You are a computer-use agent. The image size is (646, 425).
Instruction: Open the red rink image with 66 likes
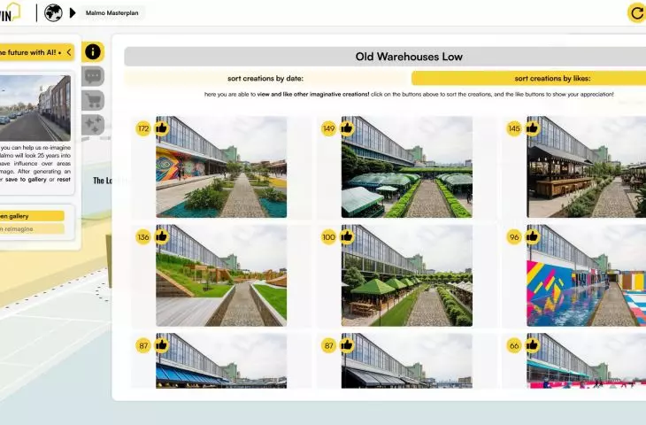coord(586,360)
